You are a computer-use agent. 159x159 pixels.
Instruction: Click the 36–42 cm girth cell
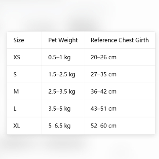(119, 91)
